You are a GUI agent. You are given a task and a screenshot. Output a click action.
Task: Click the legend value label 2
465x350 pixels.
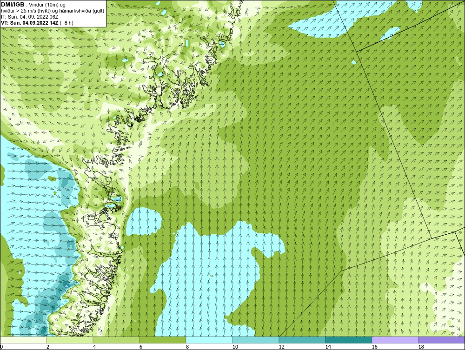pos(48,347)
